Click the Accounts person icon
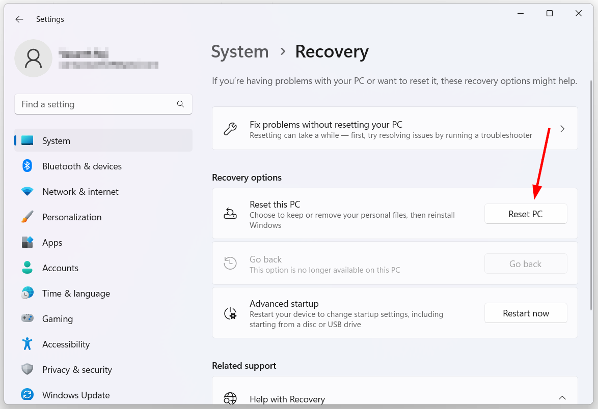 pos(27,268)
